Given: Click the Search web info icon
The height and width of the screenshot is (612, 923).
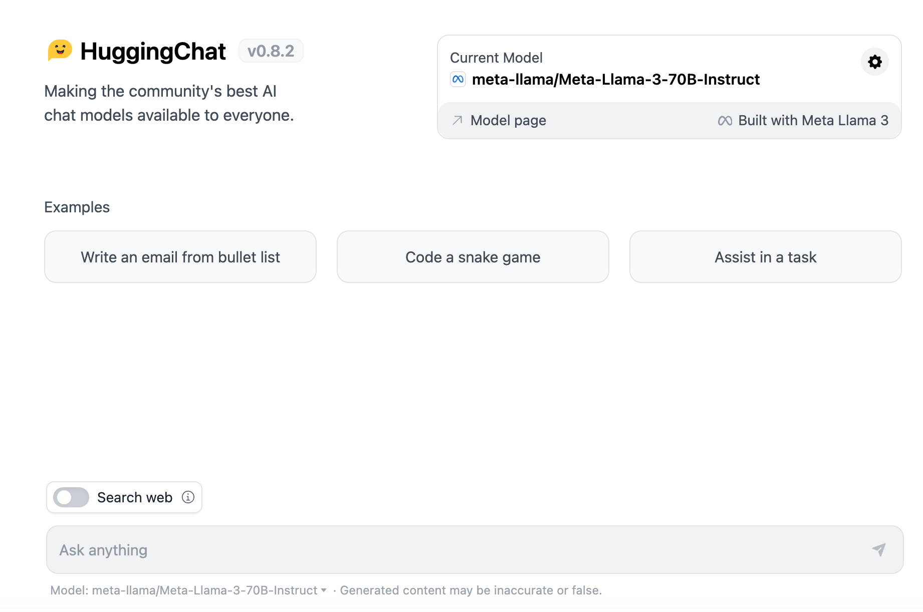Looking at the screenshot, I should pos(188,497).
